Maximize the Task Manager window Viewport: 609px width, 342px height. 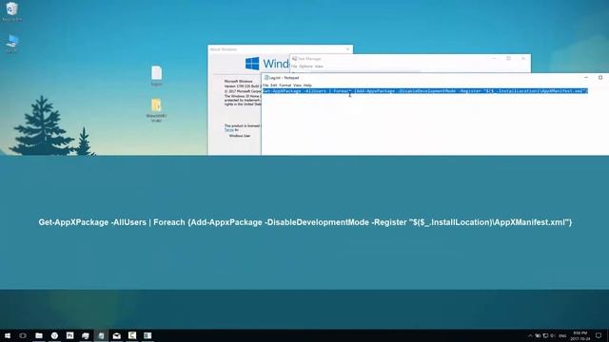point(508,59)
